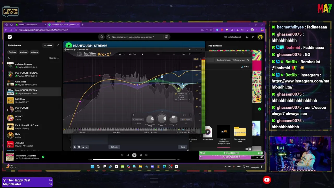The width and height of the screenshot is (334, 188).
Task: Open the FADDINA single
Action: [x=34, y=101]
